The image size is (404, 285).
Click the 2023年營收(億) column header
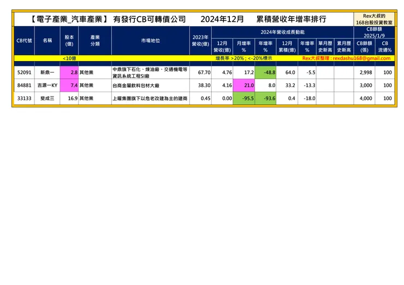point(200,41)
